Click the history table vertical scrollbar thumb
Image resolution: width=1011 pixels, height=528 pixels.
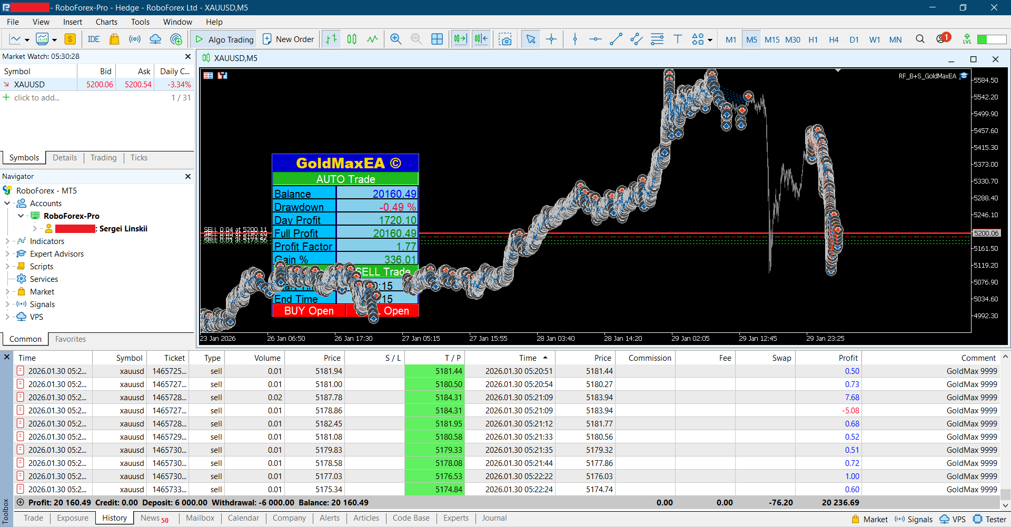click(x=1005, y=494)
